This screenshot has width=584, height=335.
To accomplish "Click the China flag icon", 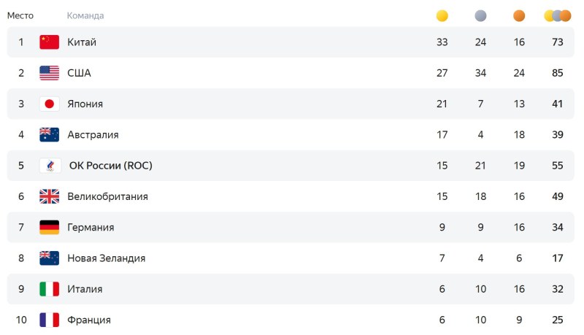I will 49,42.
